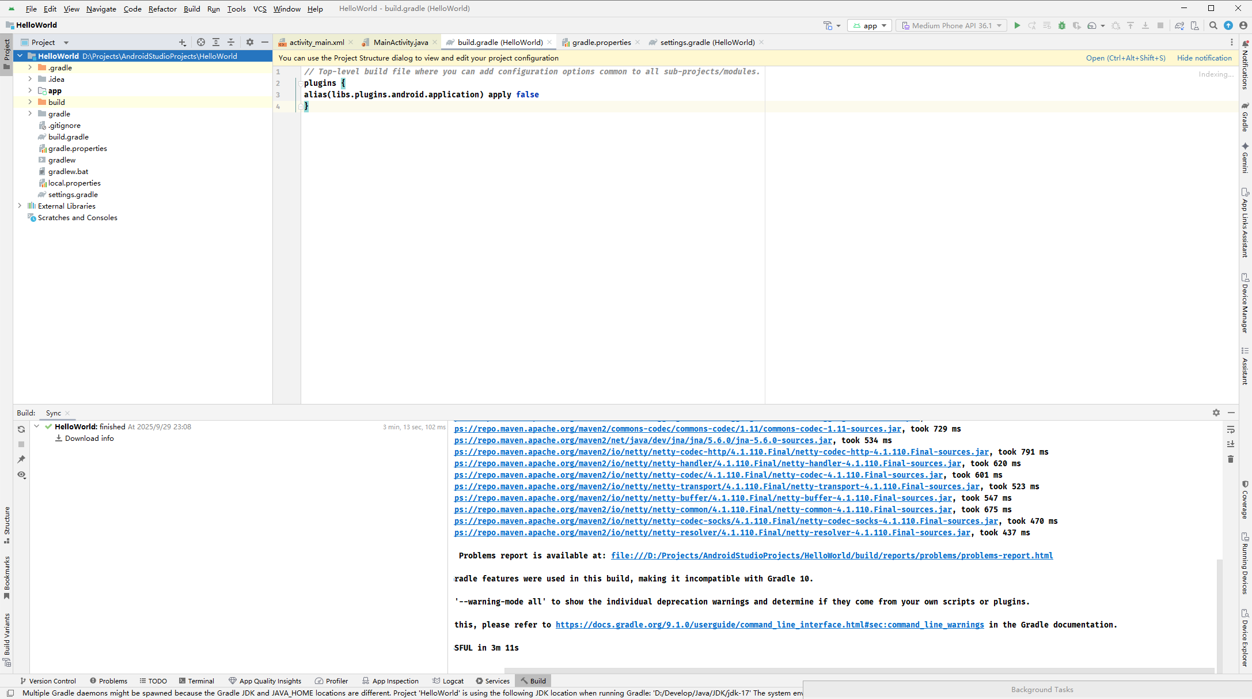Expand the app folder in project tree

point(30,90)
